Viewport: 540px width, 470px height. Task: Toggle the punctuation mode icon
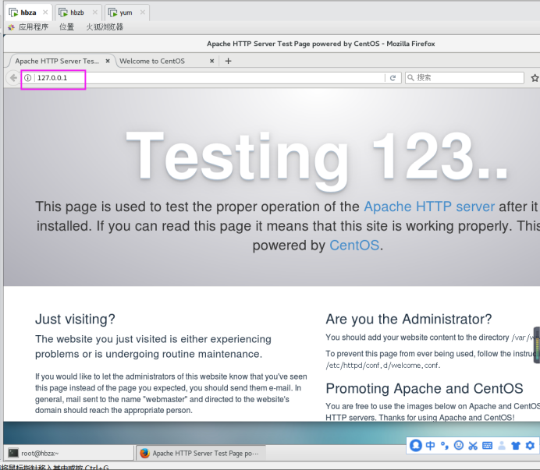point(445,446)
